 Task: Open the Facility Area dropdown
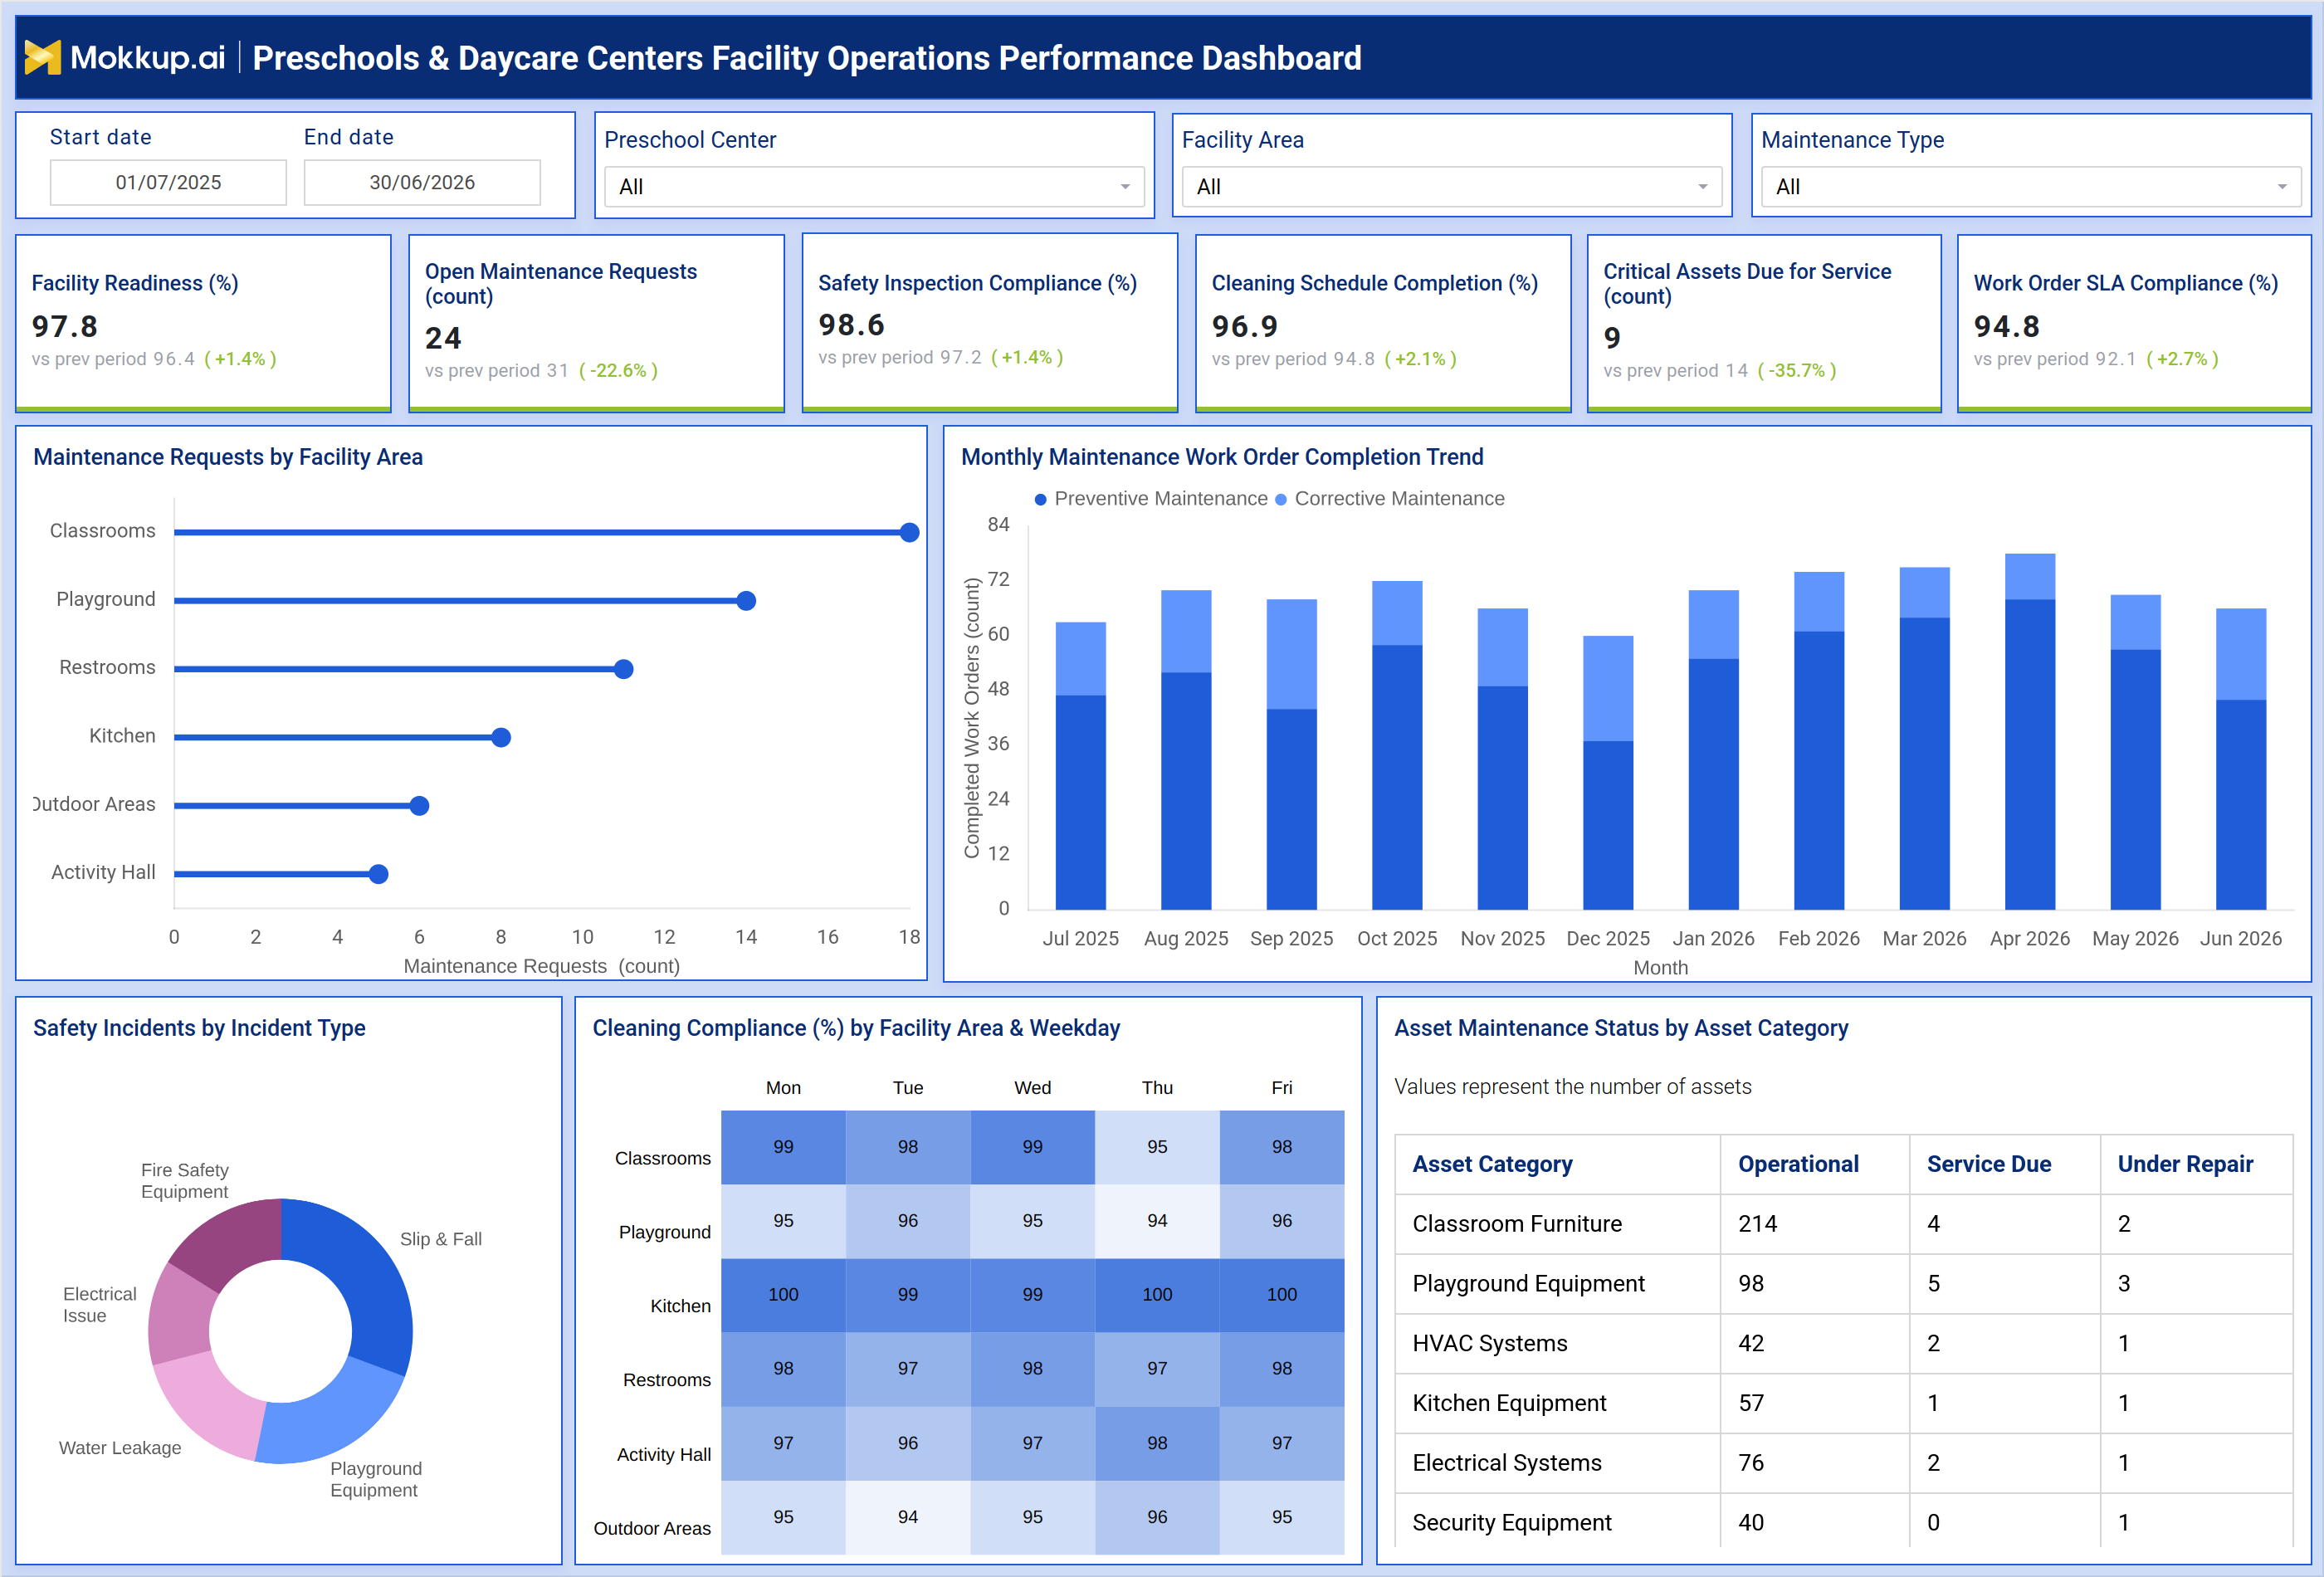click(1451, 187)
